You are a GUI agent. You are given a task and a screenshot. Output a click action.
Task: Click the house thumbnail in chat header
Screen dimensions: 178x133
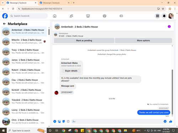click(x=57, y=27)
